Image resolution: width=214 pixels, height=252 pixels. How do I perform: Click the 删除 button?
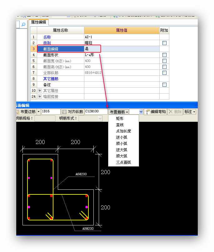pyautogui.click(x=175, y=112)
